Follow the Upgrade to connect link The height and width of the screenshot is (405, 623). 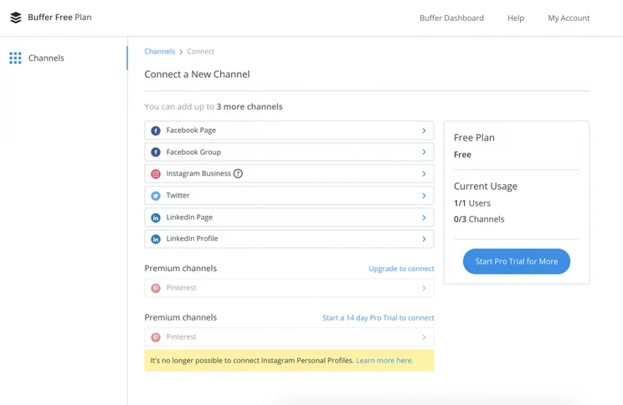[401, 269]
